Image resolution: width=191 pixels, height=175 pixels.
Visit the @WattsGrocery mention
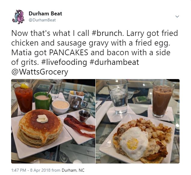pyautogui.click(x=40, y=72)
